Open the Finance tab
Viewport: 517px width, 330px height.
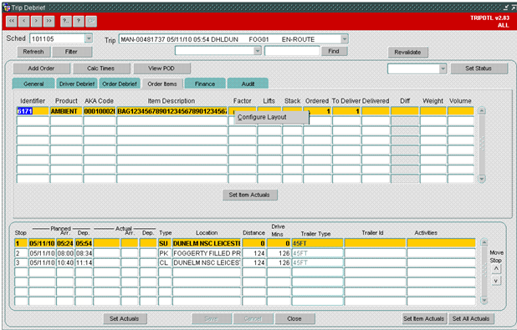click(x=205, y=84)
